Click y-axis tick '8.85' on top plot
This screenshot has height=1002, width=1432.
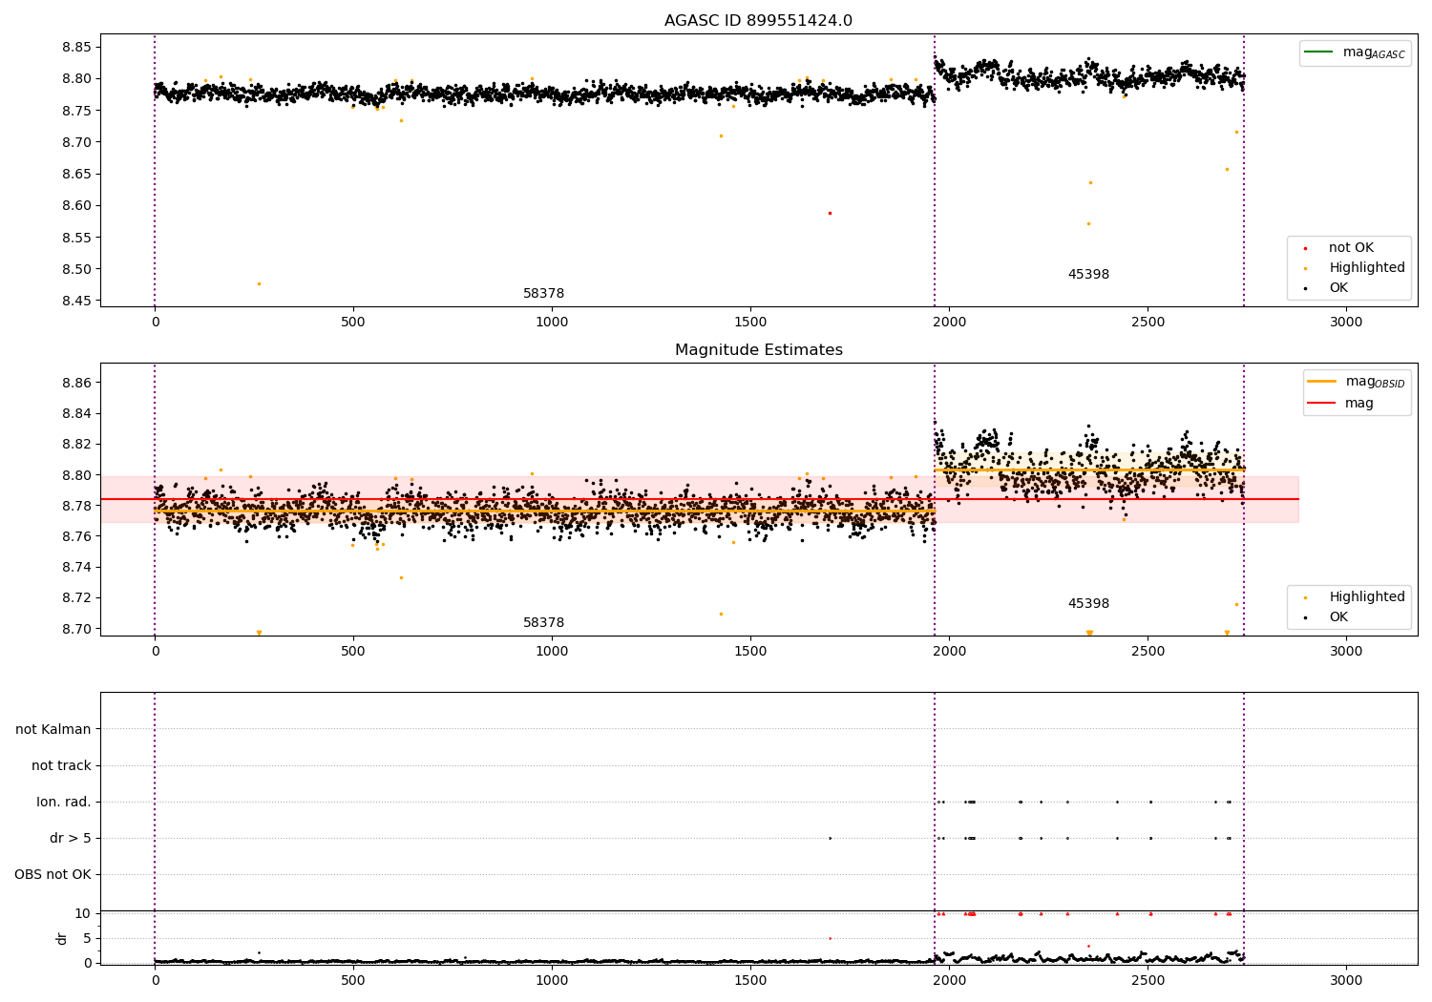pos(75,47)
